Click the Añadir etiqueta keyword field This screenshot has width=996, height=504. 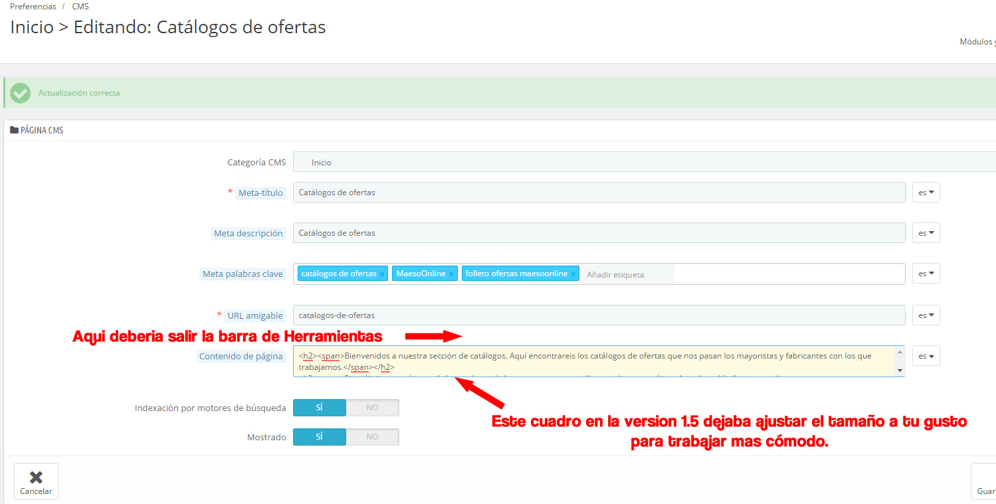(629, 274)
